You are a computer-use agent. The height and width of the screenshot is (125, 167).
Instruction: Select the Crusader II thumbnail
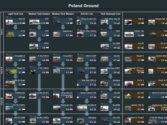[x=9, y=59]
